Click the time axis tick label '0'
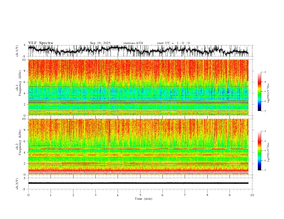The height and width of the screenshot is (219, 284). pyautogui.click(x=28, y=195)
